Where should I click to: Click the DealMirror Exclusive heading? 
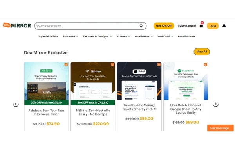pos(46,53)
